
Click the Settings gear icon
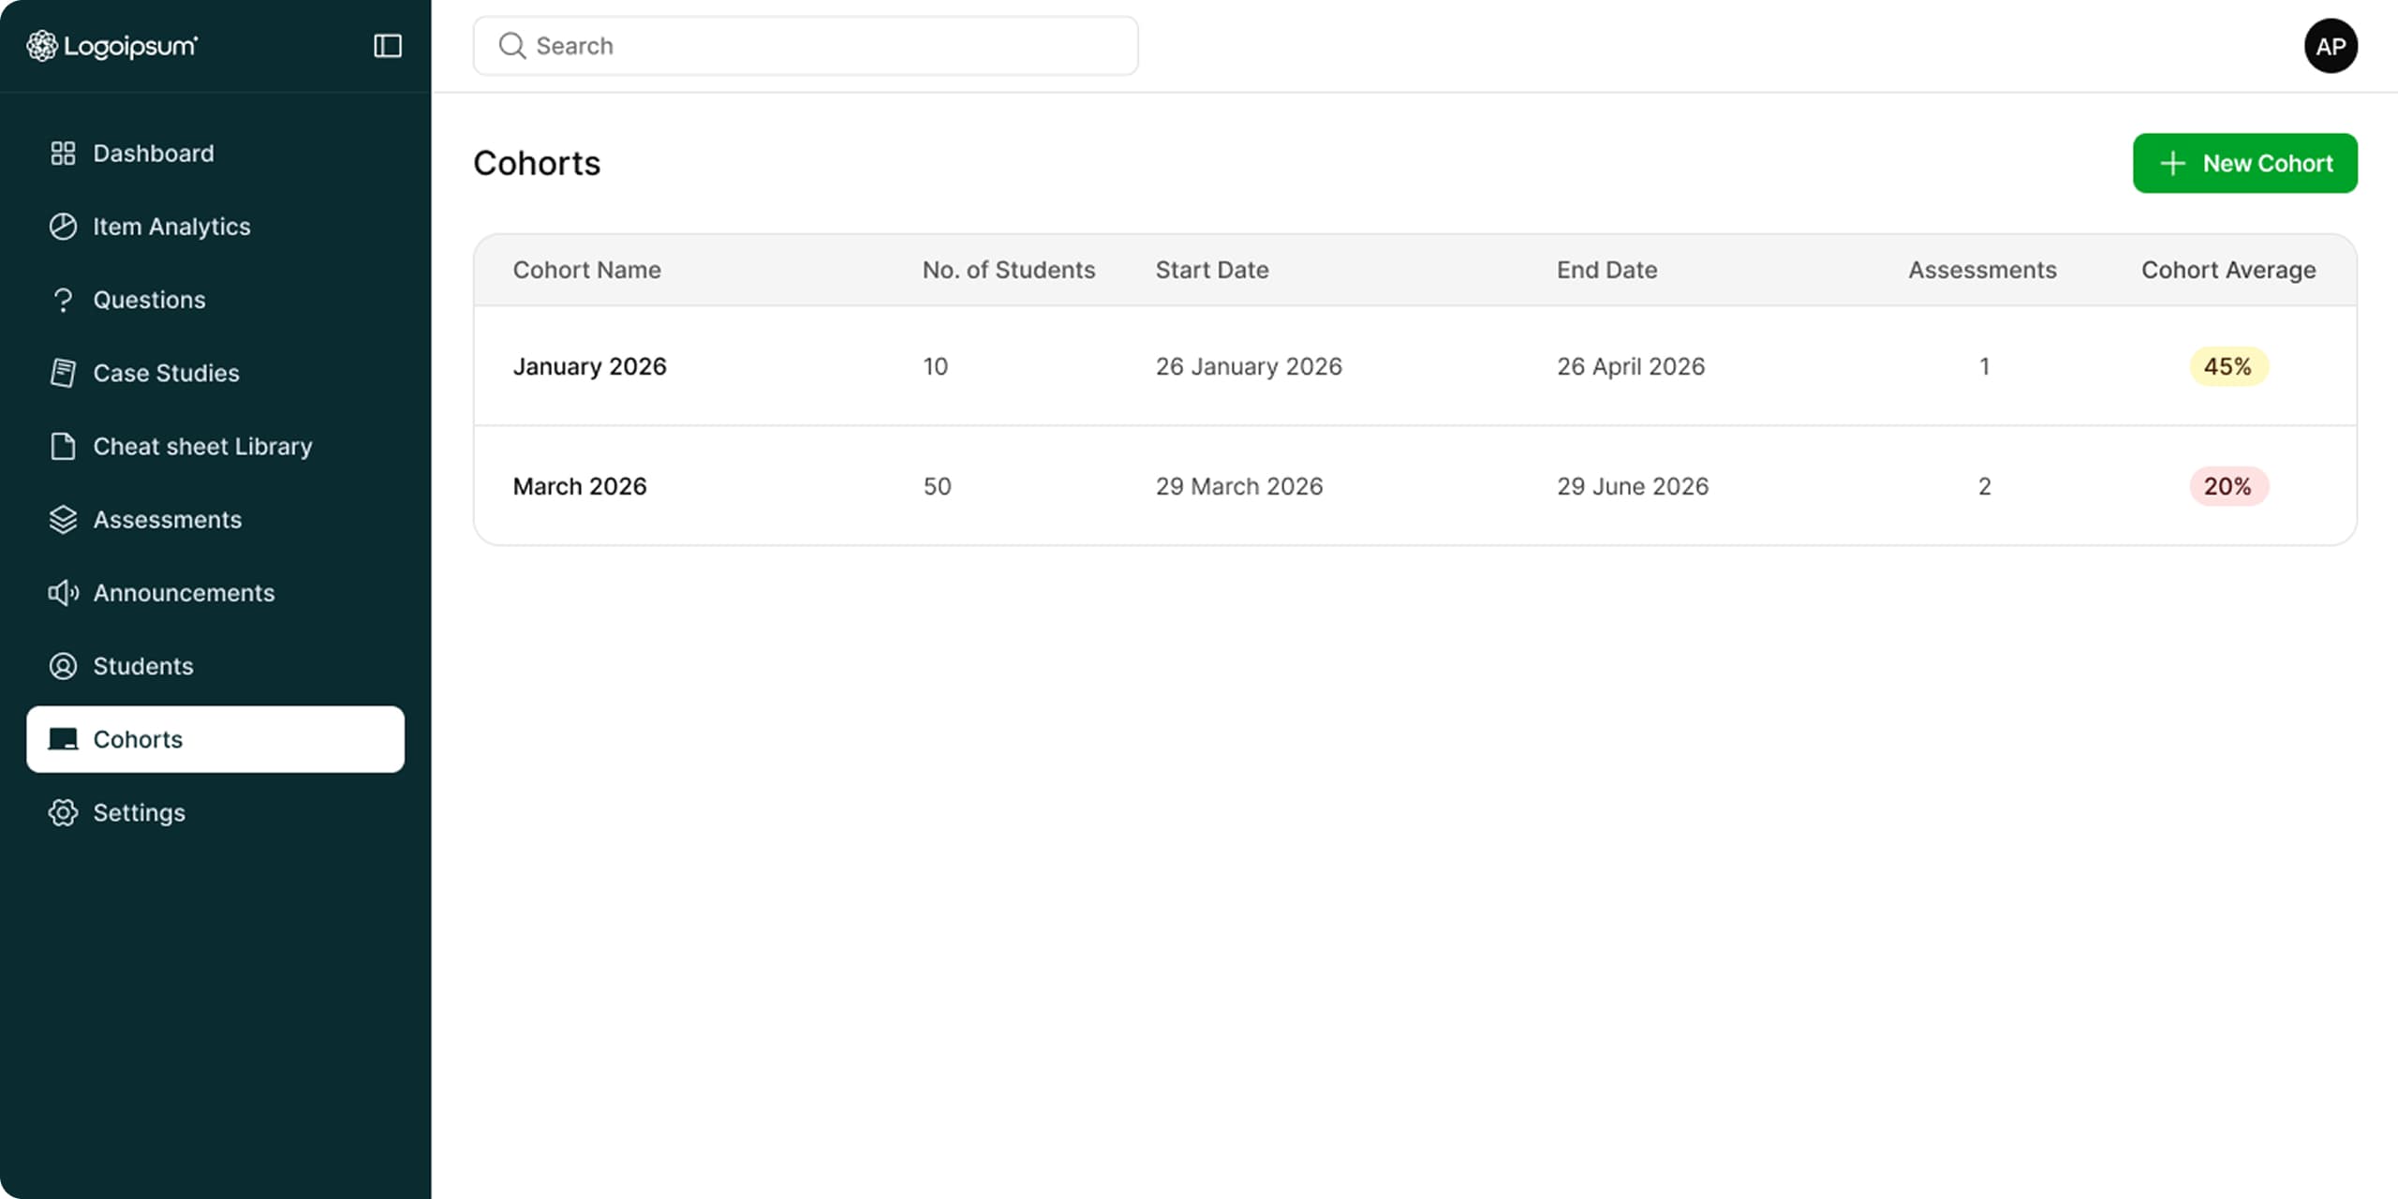coord(63,812)
